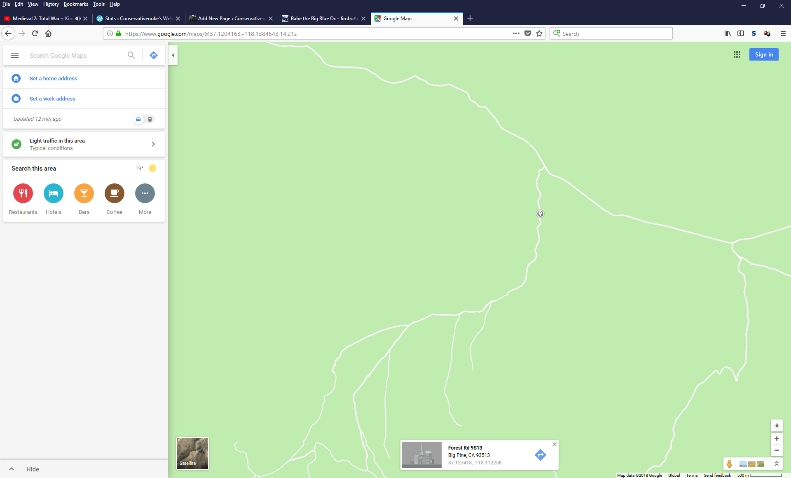Zoom in the map with plus button
The width and height of the screenshot is (791, 478).
[777, 439]
